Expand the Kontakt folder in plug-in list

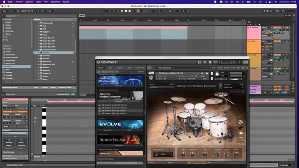click(38, 53)
